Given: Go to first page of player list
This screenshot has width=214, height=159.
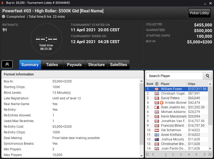Looking at the screenshot, I should [x=148, y=154].
